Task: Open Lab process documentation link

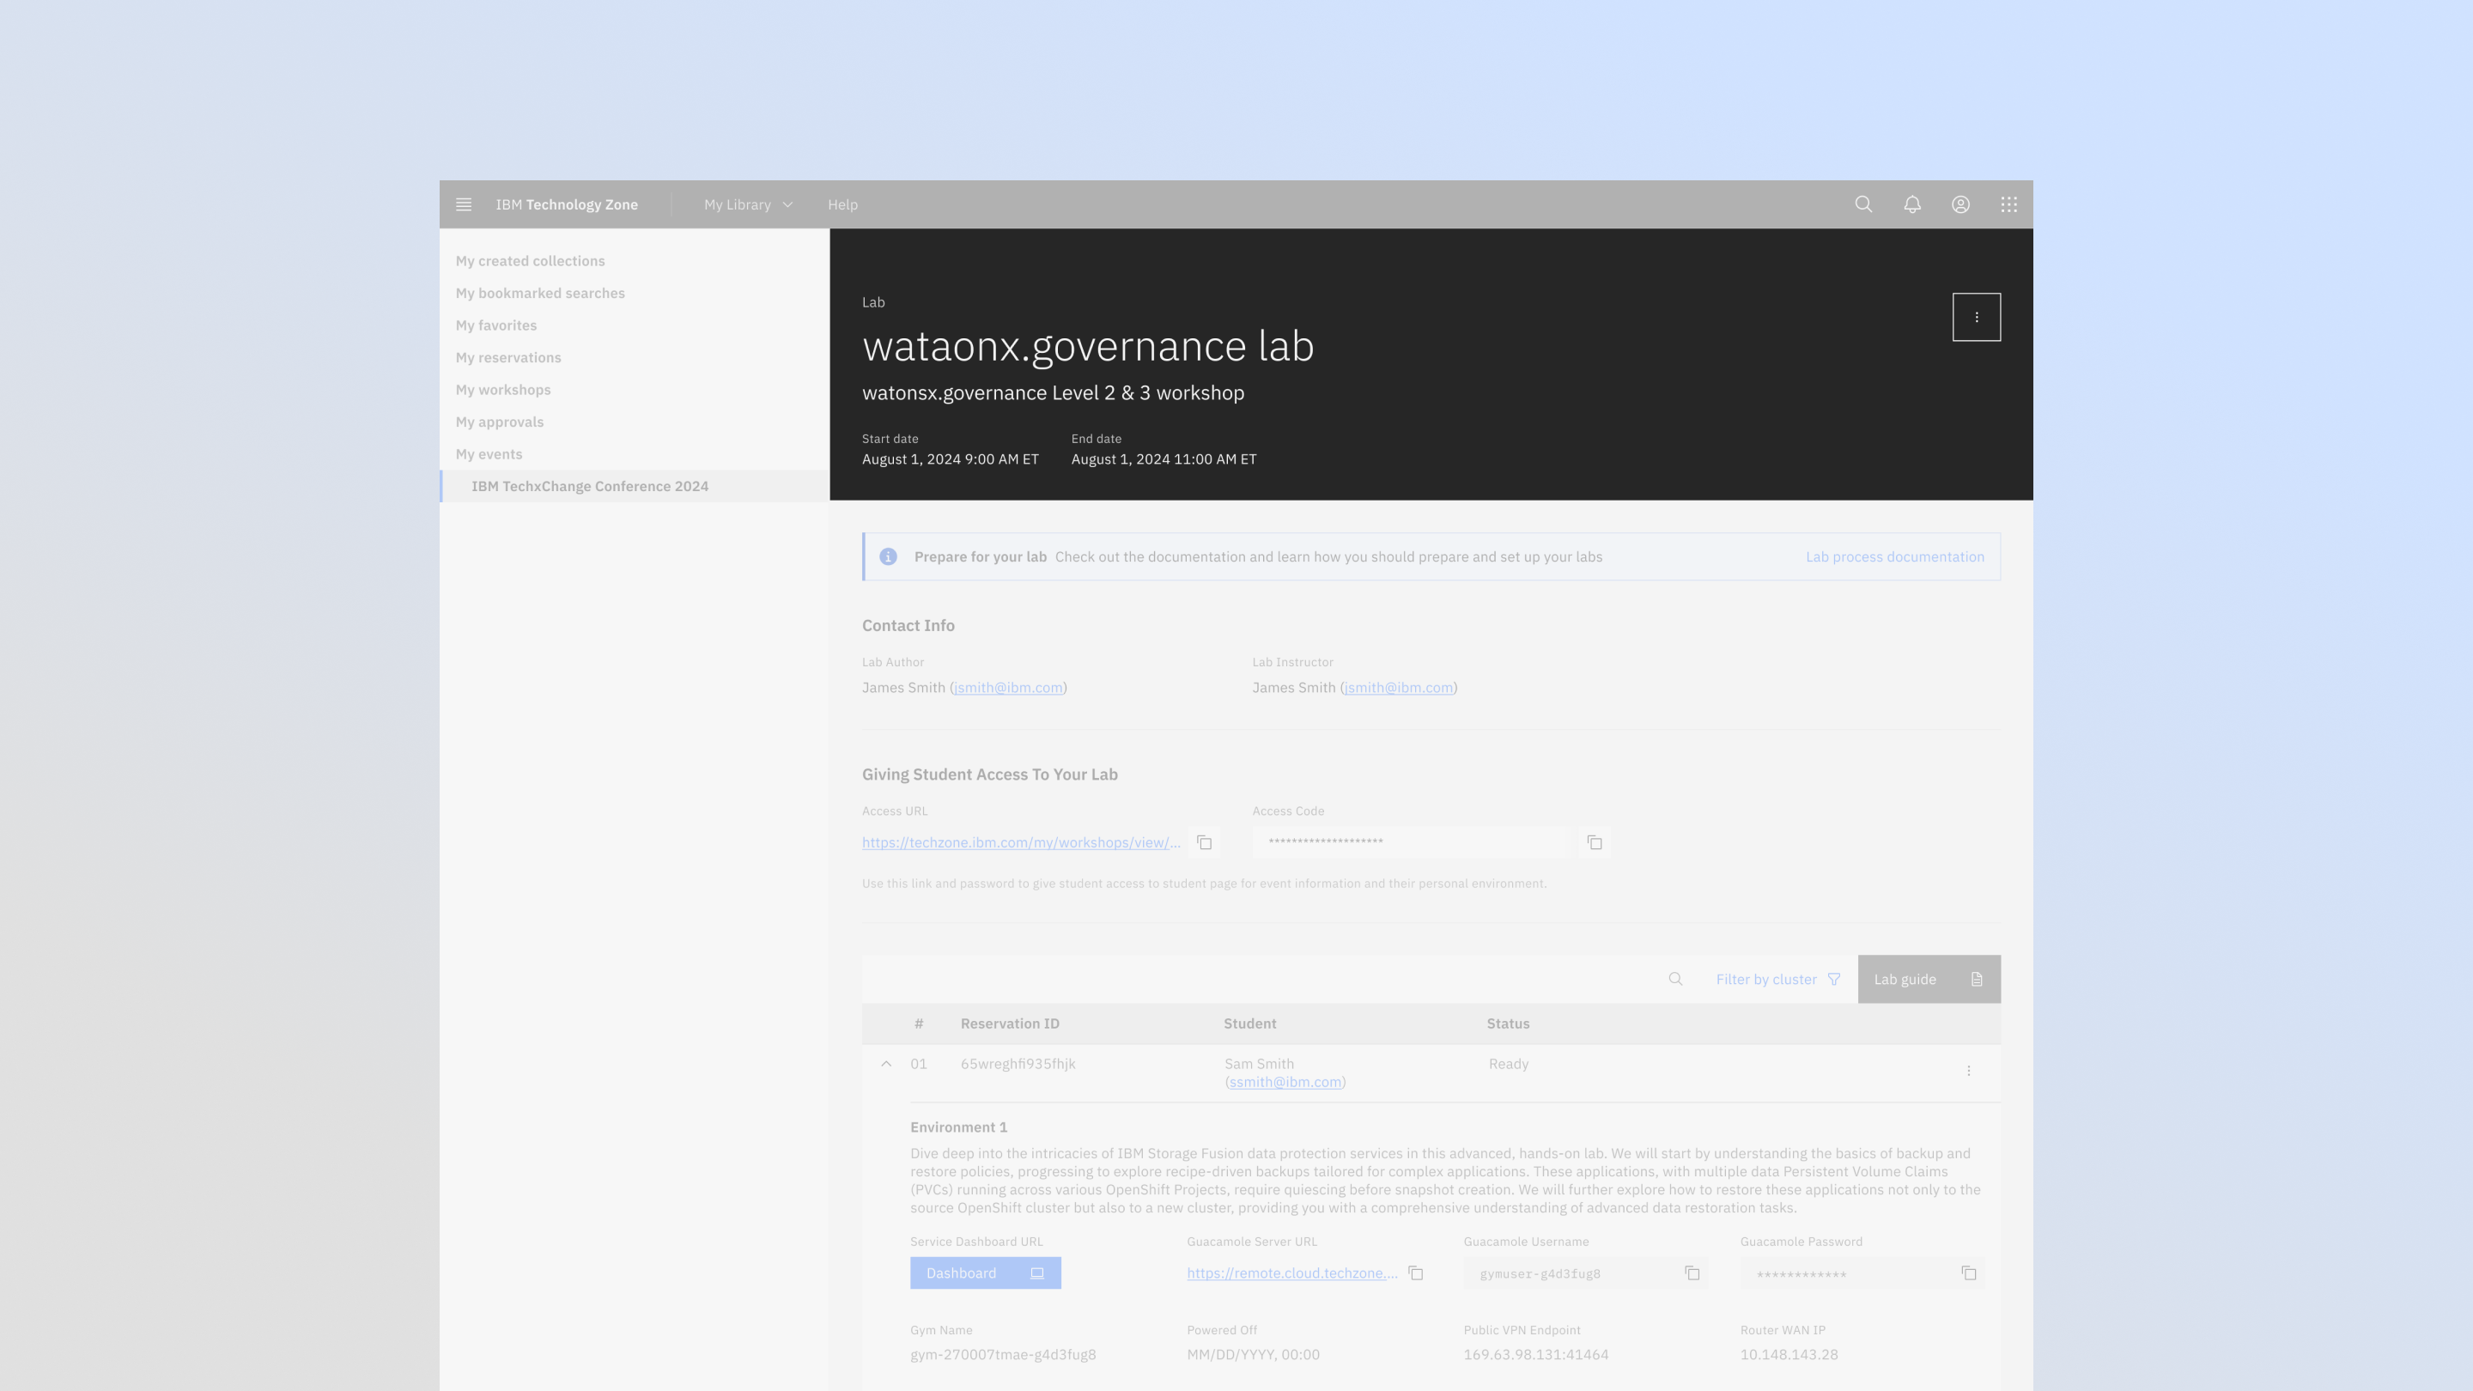Action: tap(1894, 556)
